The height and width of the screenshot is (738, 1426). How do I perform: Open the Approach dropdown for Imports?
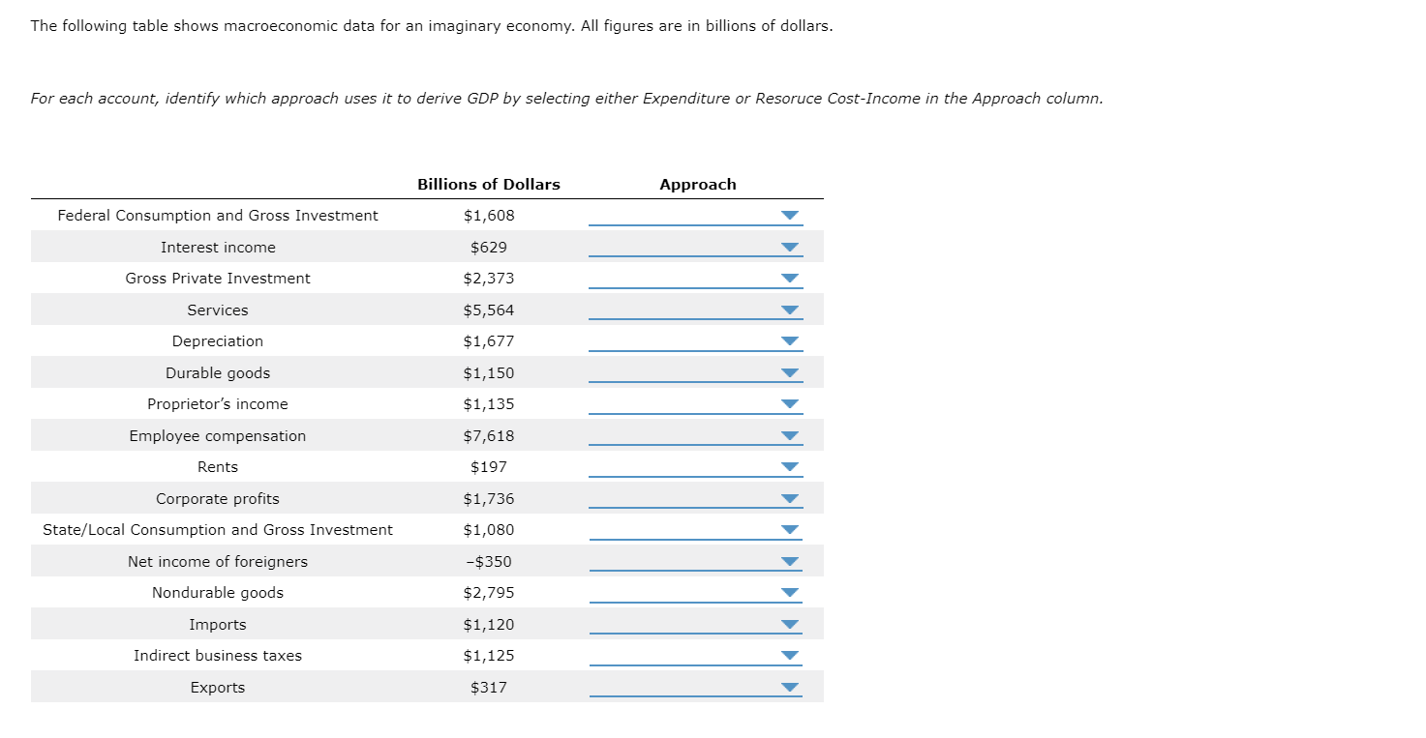pos(789,624)
